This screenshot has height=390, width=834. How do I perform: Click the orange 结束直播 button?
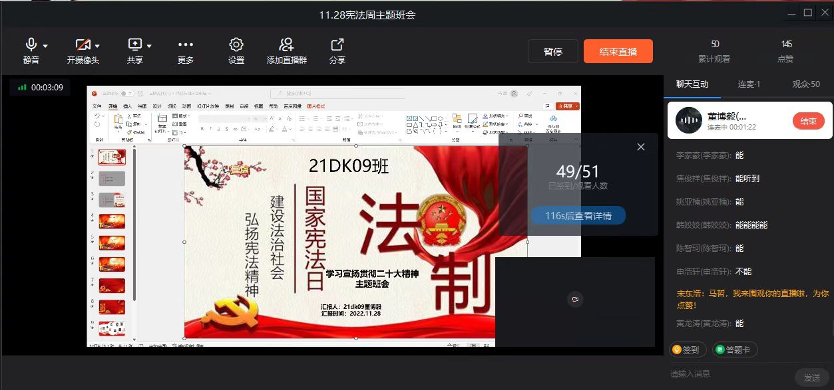tap(618, 52)
